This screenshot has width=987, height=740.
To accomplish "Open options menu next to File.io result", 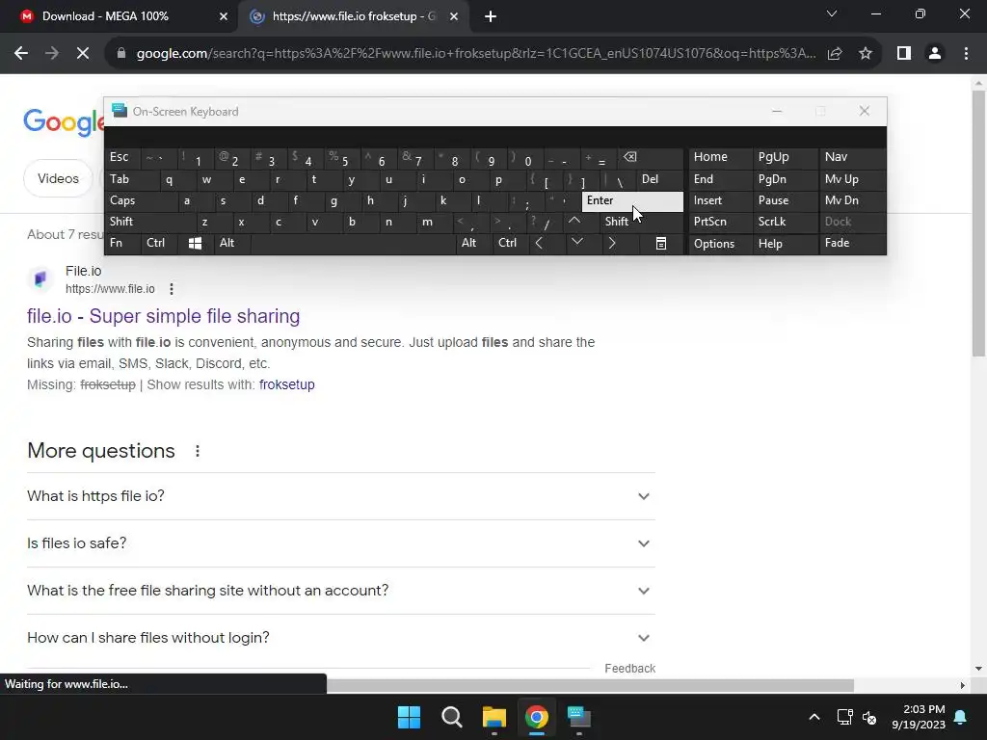I will [x=172, y=289].
